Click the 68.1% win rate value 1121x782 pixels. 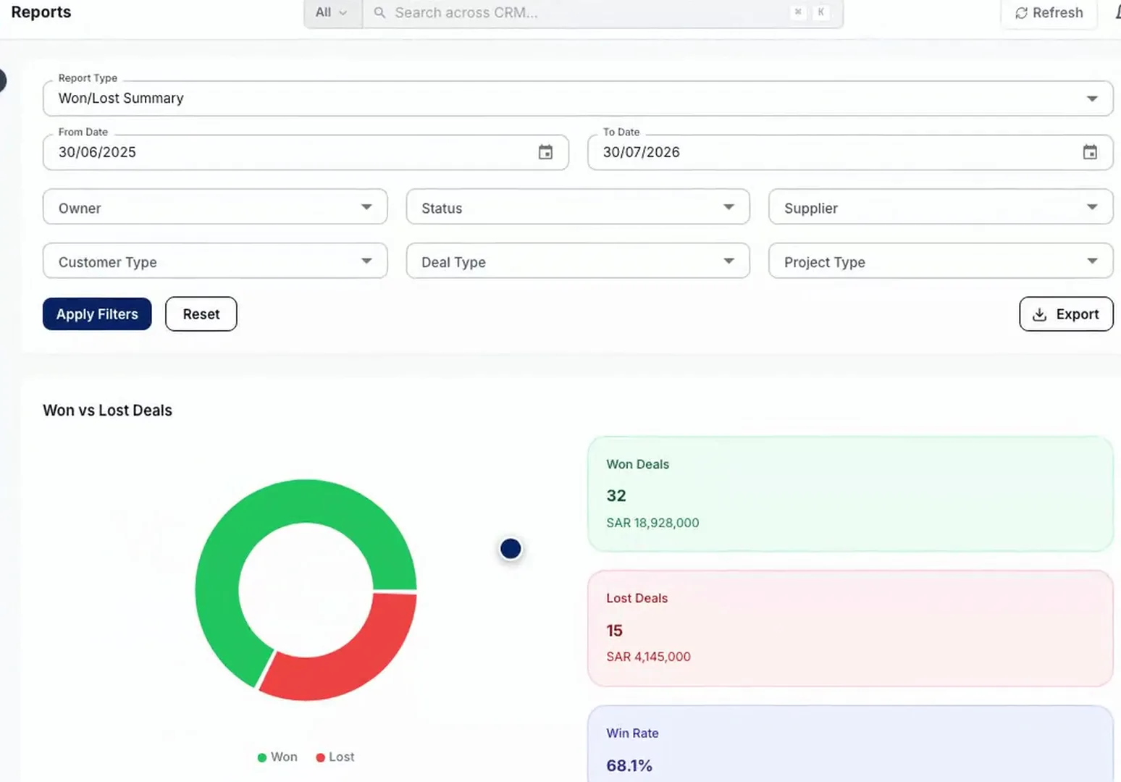coord(629,765)
